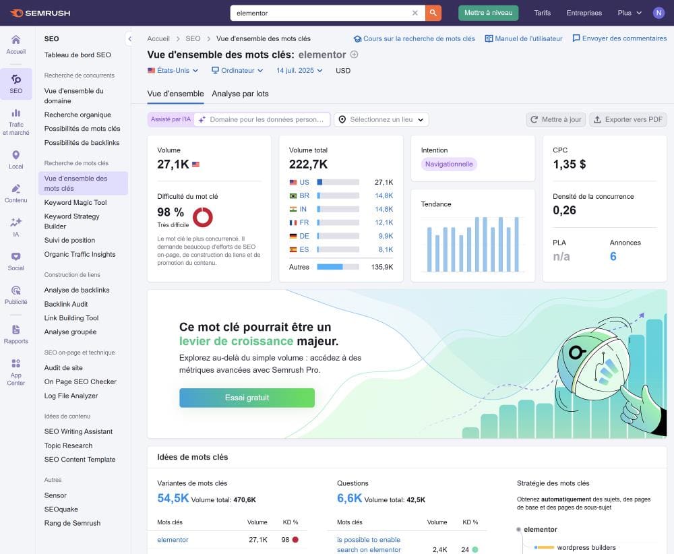Open the user avatar N menu
The width and height of the screenshot is (674, 554).
coord(658,13)
